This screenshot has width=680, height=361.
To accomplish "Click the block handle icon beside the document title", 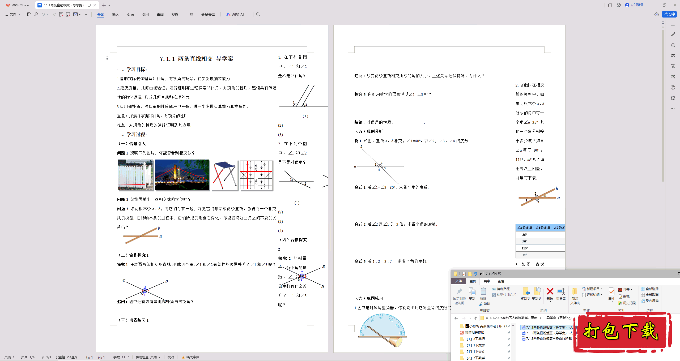I will click(107, 58).
